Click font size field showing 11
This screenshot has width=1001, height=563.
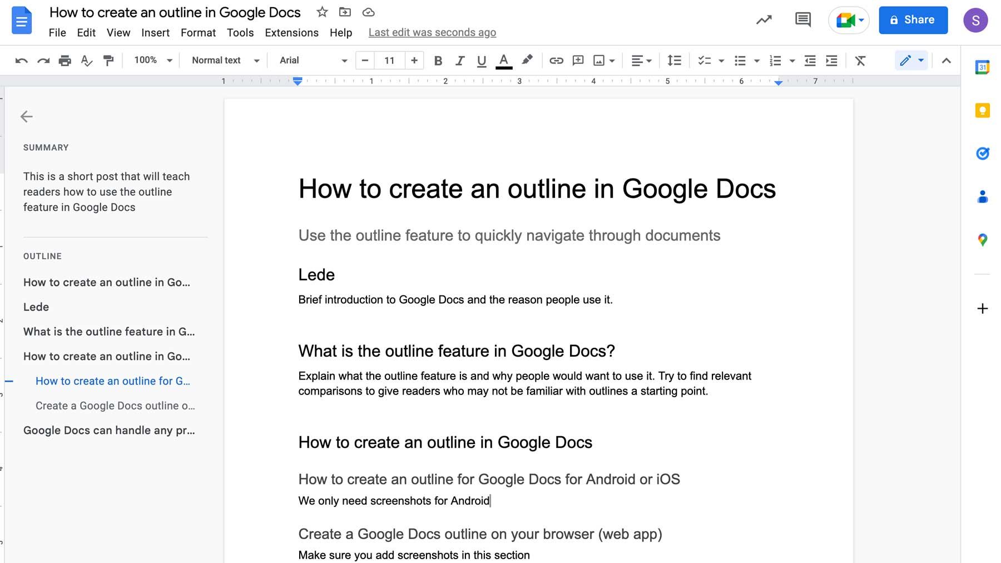point(389,60)
